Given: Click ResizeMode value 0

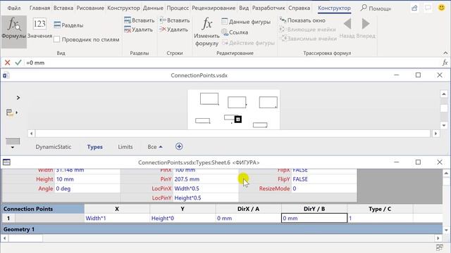Looking at the screenshot, I should 324,188.
